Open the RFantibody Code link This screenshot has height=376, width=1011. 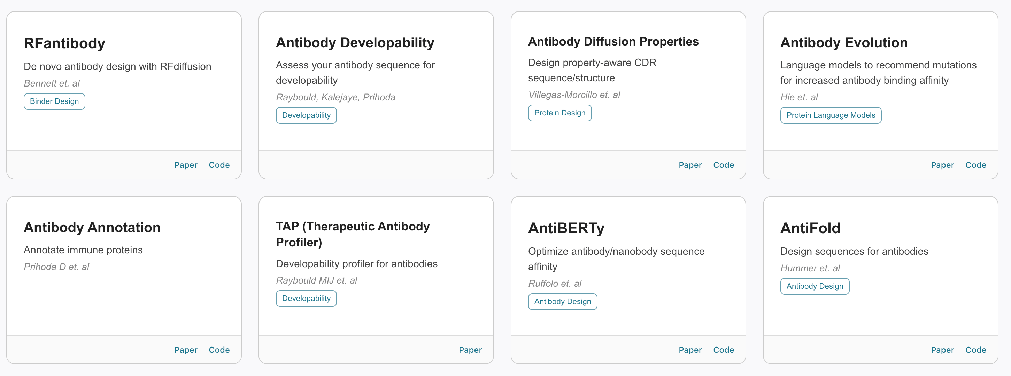point(219,165)
